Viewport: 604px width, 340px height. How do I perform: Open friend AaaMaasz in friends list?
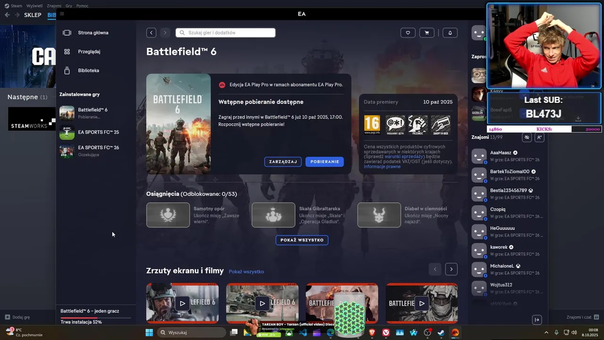pyautogui.click(x=508, y=156)
